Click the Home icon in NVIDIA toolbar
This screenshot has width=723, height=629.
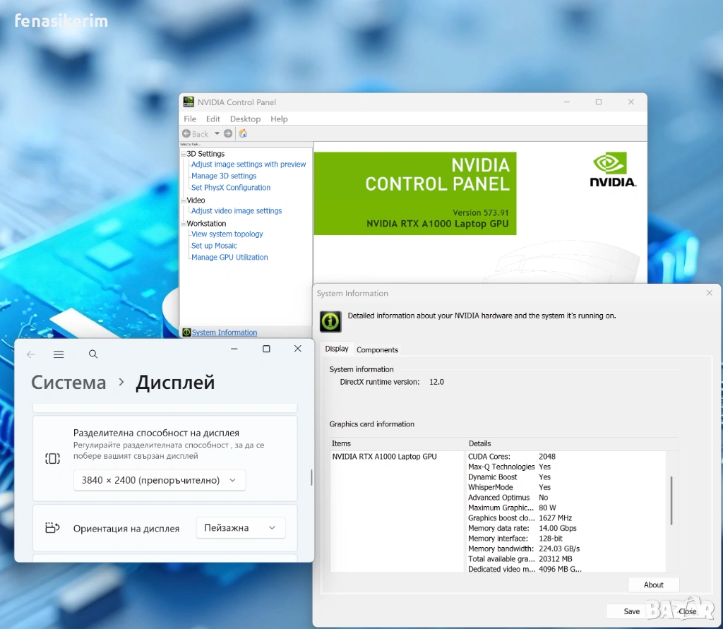tap(243, 133)
